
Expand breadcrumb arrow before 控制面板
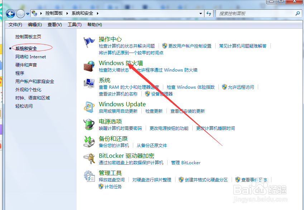tap(41, 13)
